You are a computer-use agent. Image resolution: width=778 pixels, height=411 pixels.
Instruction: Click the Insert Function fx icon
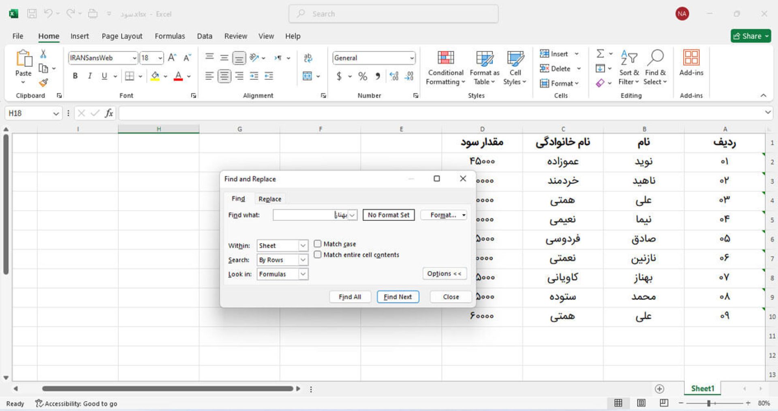click(x=109, y=113)
